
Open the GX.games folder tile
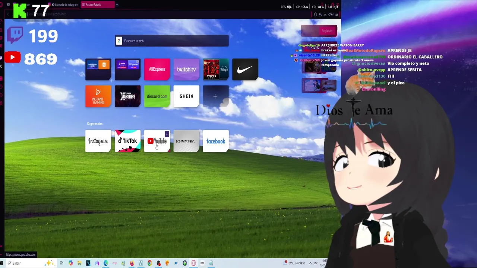click(127, 69)
